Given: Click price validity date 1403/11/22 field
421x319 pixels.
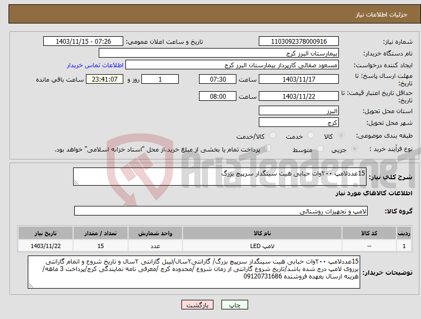Looking at the screenshot, I should [x=299, y=96].
